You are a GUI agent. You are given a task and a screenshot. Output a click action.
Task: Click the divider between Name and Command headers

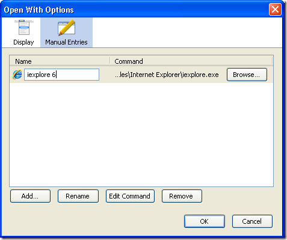[x=110, y=61]
